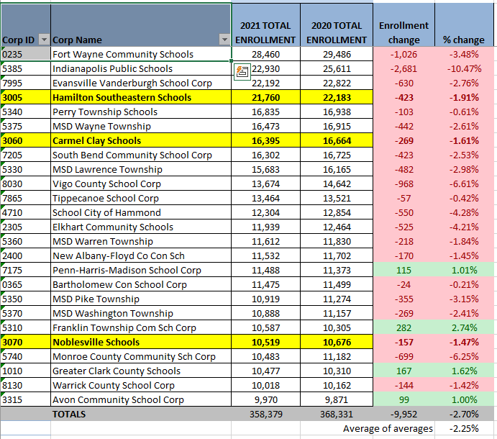This screenshot has height=439, width=497.
Task: Click 2021 enrollment value 28,460
Action: click(265, 54)
